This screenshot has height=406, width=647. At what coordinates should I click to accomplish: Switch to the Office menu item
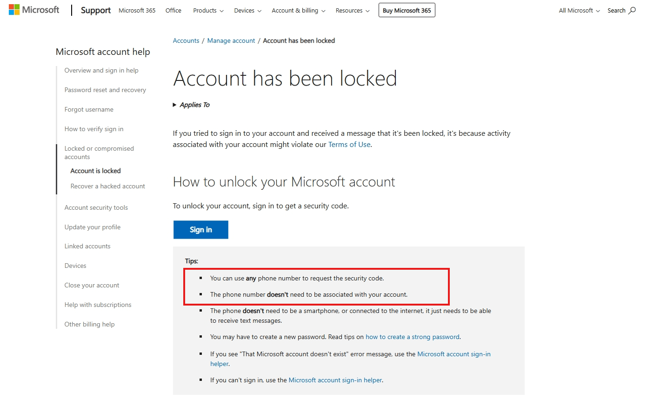tap(173, 10)
